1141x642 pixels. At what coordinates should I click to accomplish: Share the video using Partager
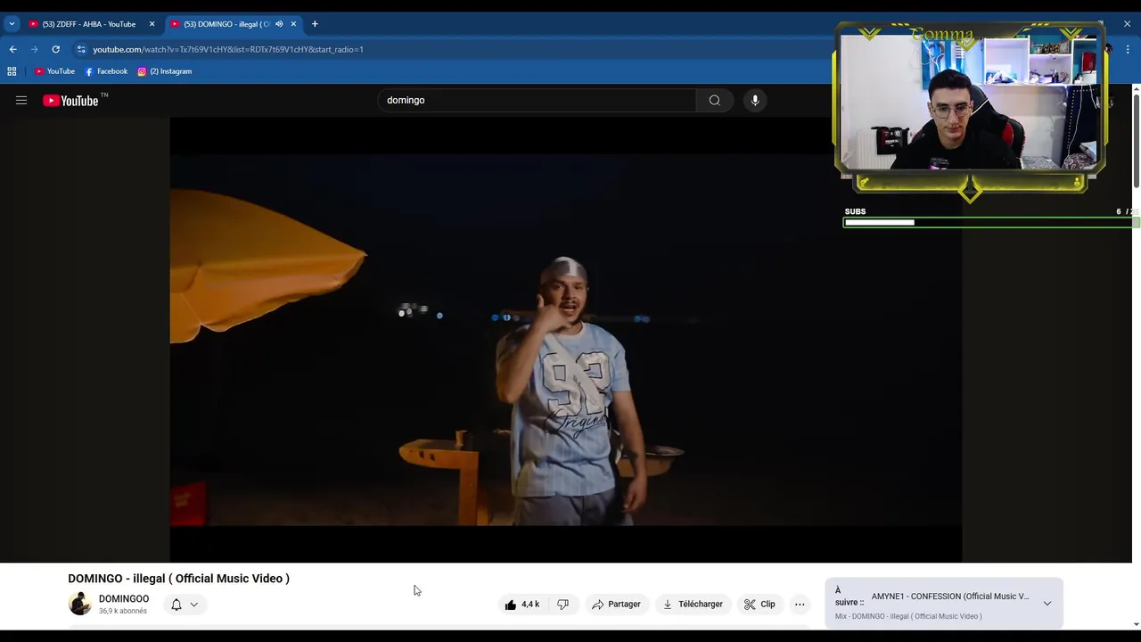coord(617,605)
